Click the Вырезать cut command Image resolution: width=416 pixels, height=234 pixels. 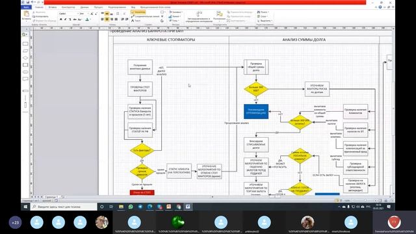39,12
